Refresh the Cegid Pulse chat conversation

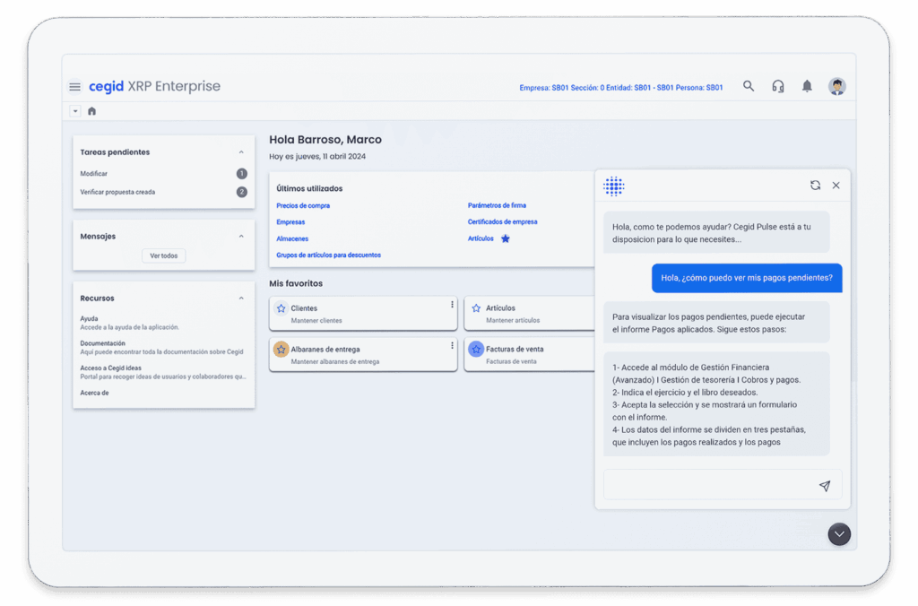pyautogui.click(x=815, y=186)
